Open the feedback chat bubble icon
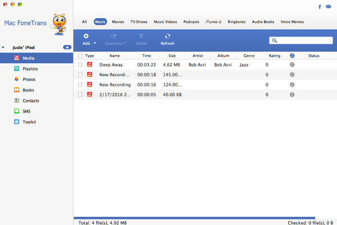This screenshot has width=337, height=225. (x=328, y=7)
